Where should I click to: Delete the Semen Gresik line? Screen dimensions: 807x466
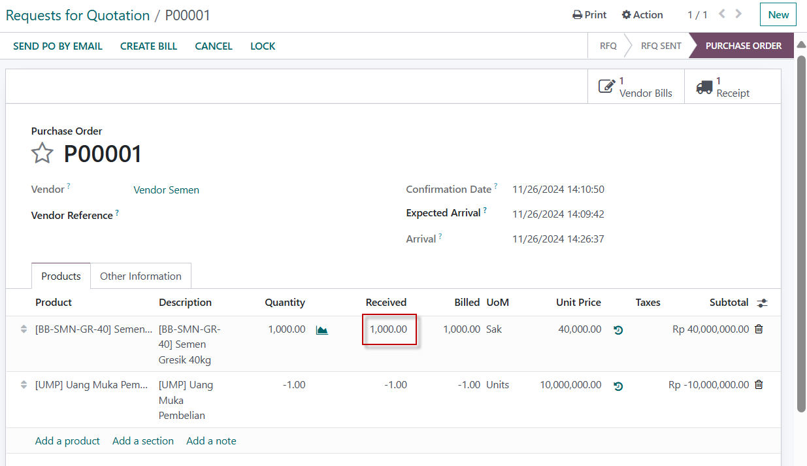[x=759, y=329]
